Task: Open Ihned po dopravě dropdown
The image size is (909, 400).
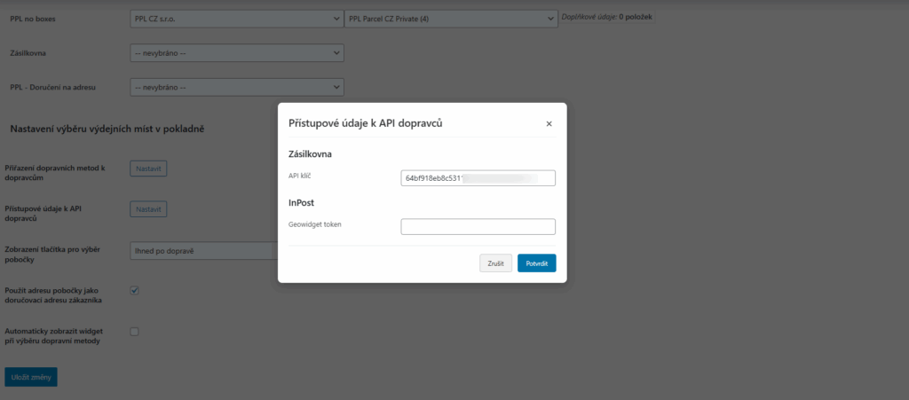Action: coord(203,251)
